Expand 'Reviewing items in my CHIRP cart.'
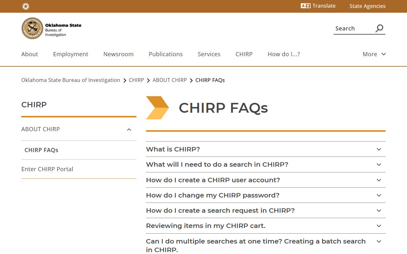407x254 pixels. tap(266, 226)
